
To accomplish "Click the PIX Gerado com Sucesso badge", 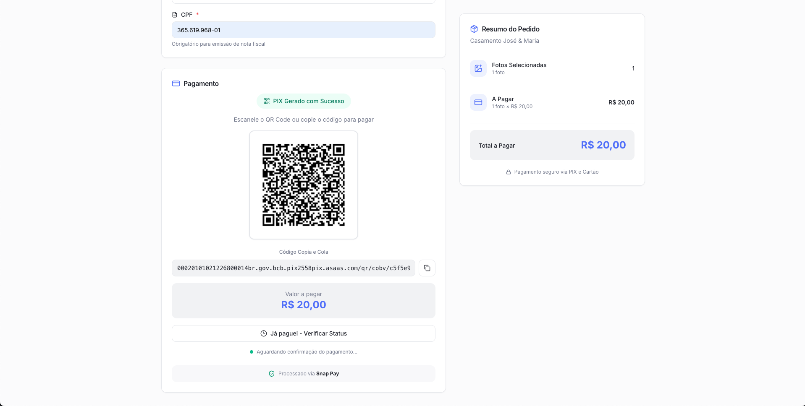I will 304,101.
